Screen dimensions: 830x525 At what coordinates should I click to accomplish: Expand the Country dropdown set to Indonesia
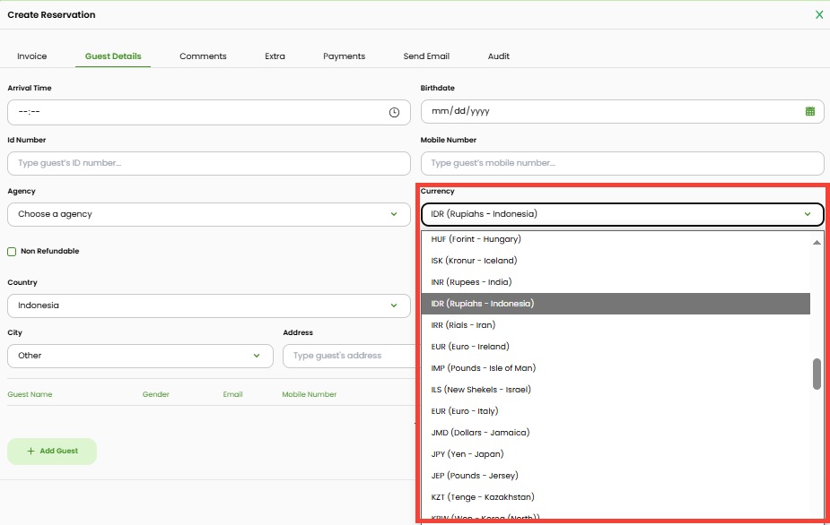[209, 306]
